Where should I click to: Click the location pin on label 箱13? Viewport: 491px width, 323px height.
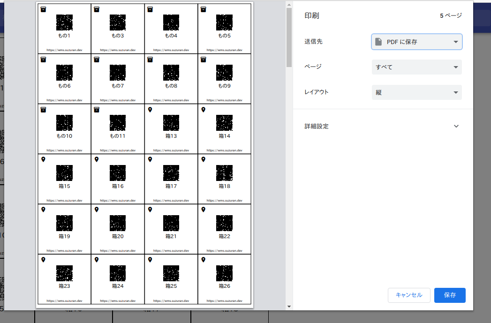click(151, 110)
